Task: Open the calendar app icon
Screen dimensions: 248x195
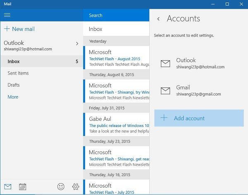Action: [x=23, y=187]
